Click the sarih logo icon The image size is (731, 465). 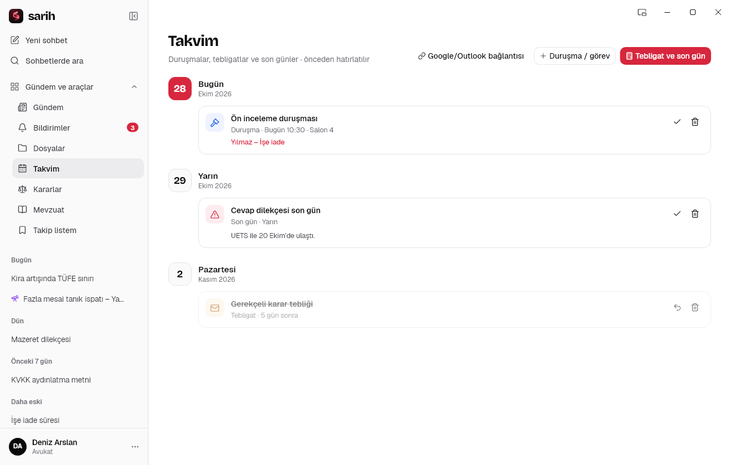(x=16, y=16)
